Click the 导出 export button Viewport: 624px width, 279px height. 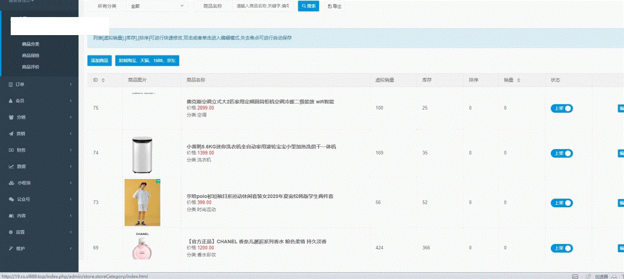tap(334, 6)
